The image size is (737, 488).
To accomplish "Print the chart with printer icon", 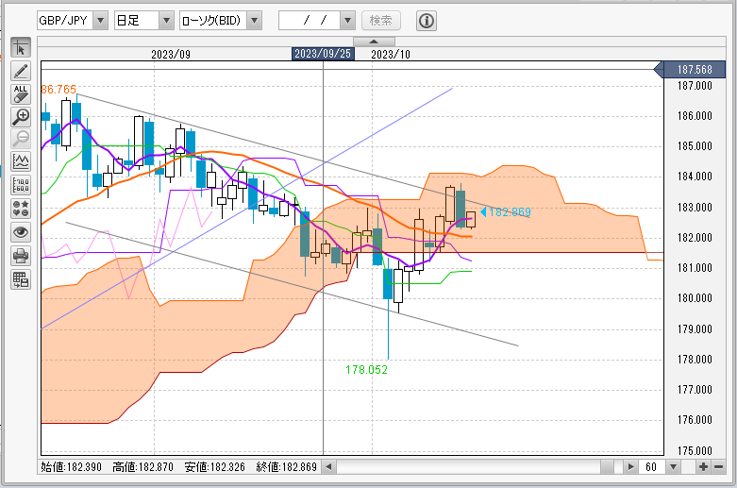I will click(21, 256).
